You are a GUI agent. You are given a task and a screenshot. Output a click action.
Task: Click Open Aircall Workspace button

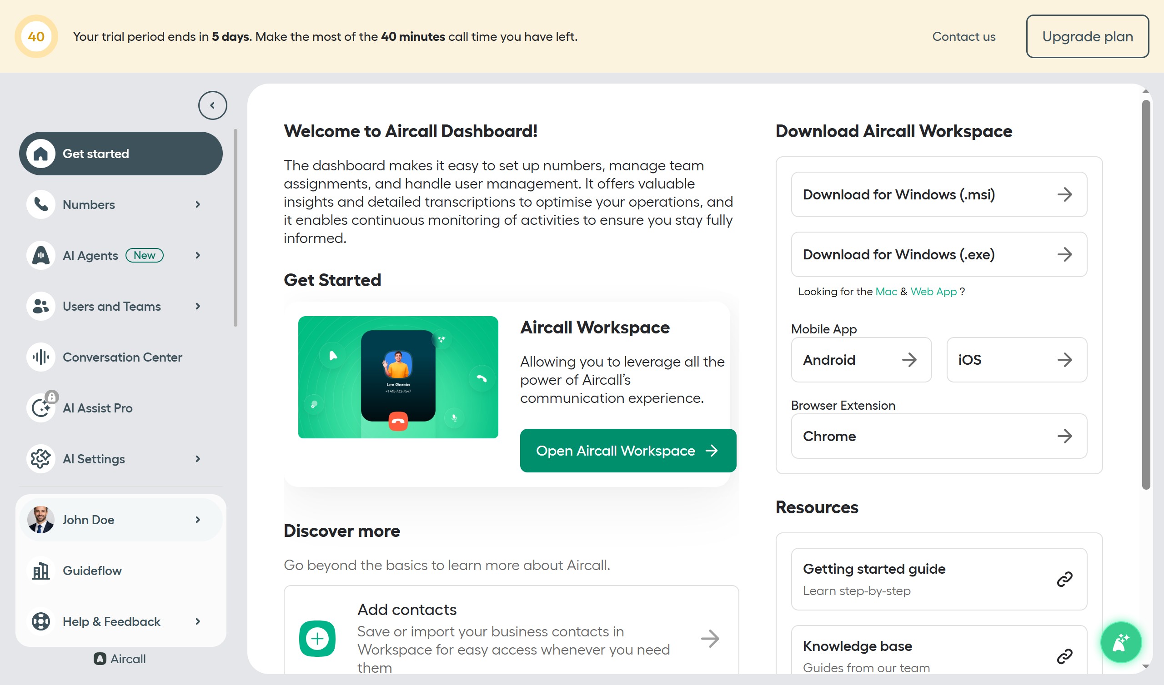tap(628, 451)
